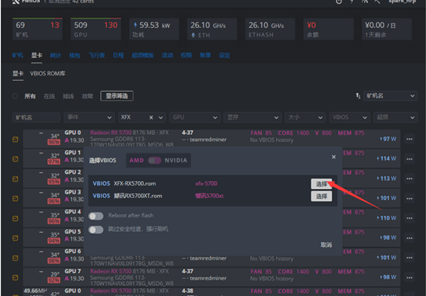Viewport: 426px width, 296px height.
Task: Uncheck the GPU 3 row checkbox
Action: pyautogui.click(x=15, y=199)
